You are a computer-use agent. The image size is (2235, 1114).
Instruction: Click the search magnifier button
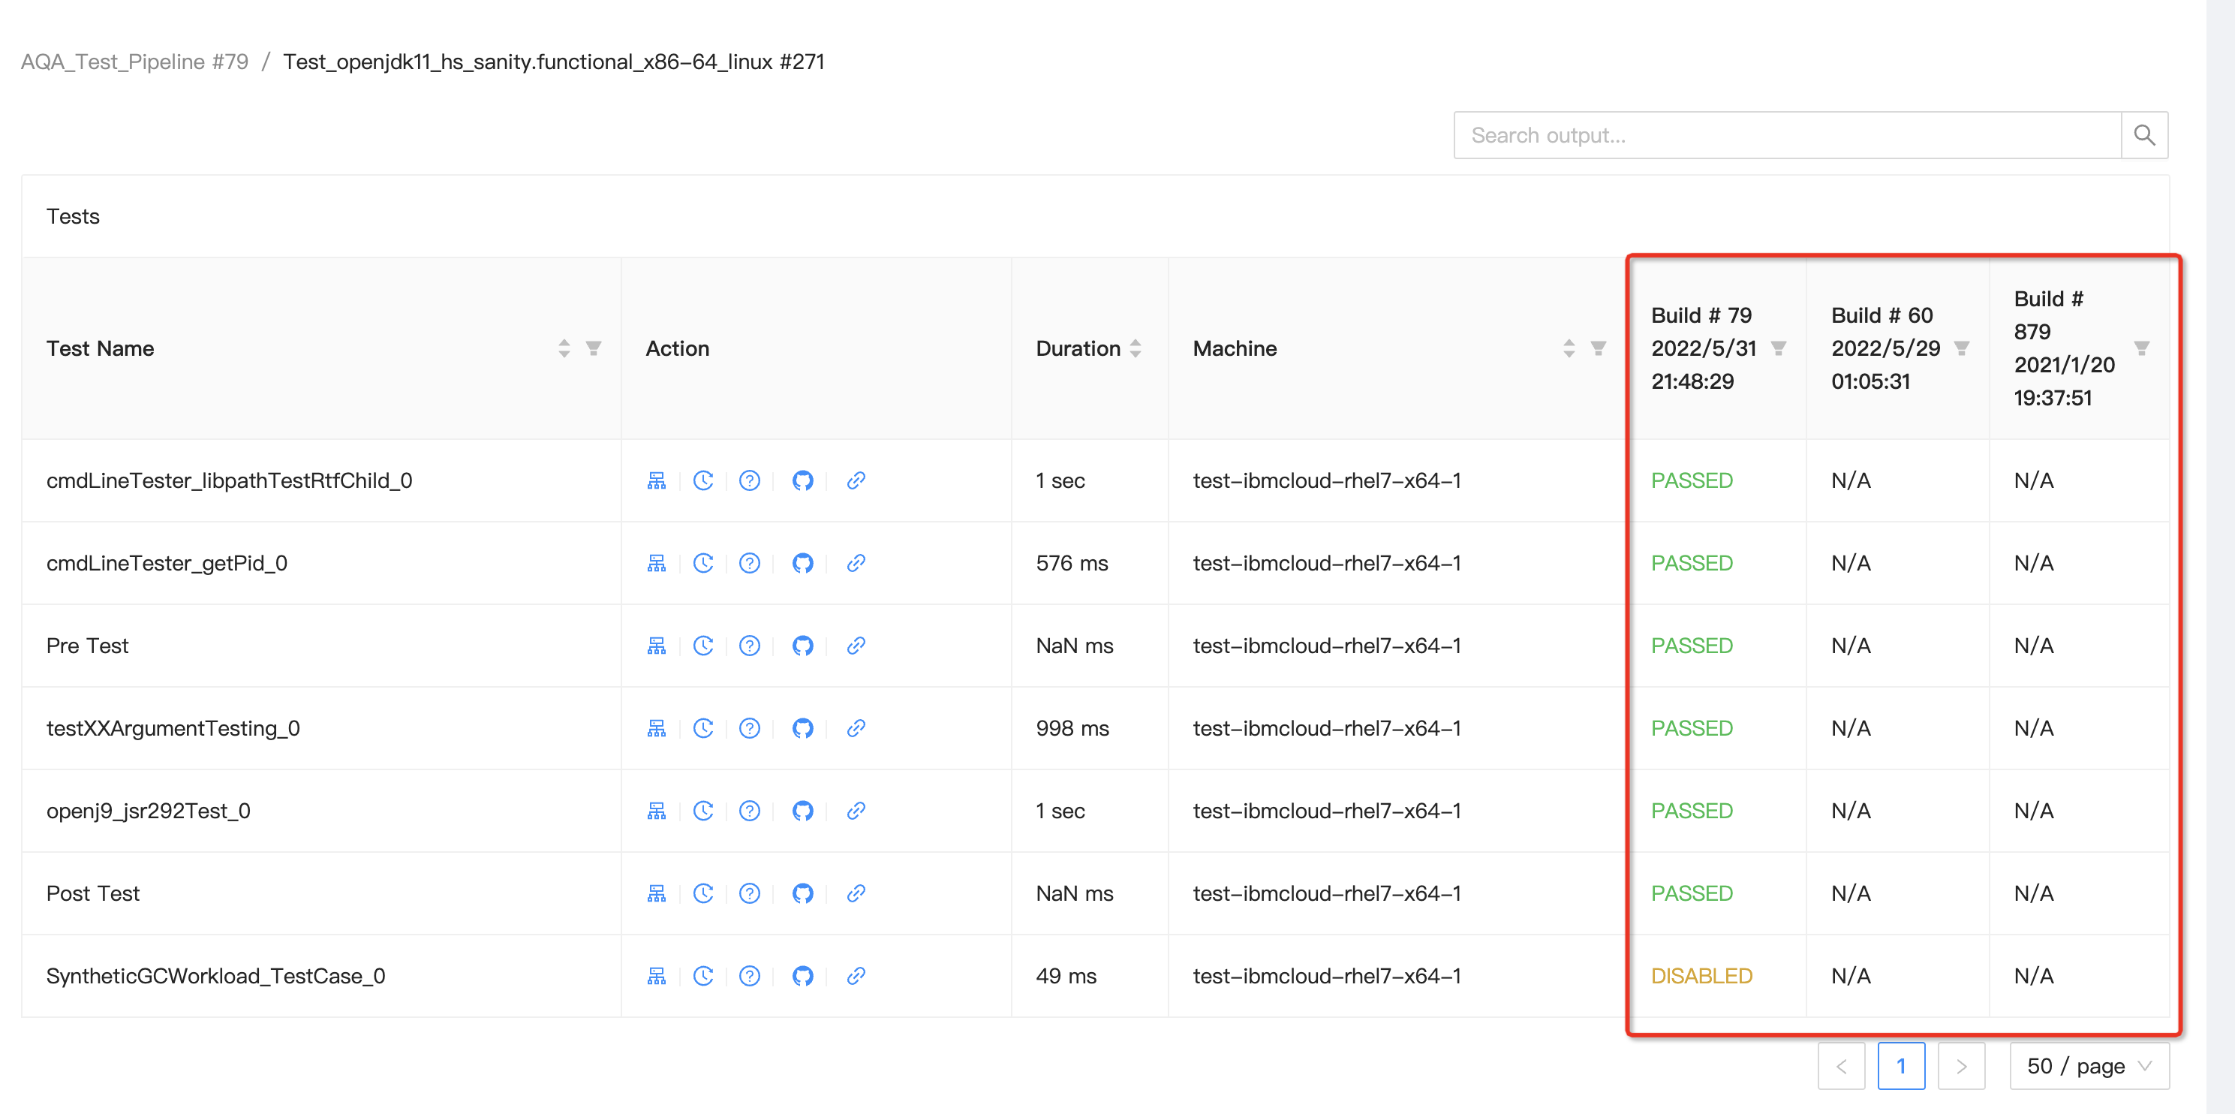(x=2143, y=135)
